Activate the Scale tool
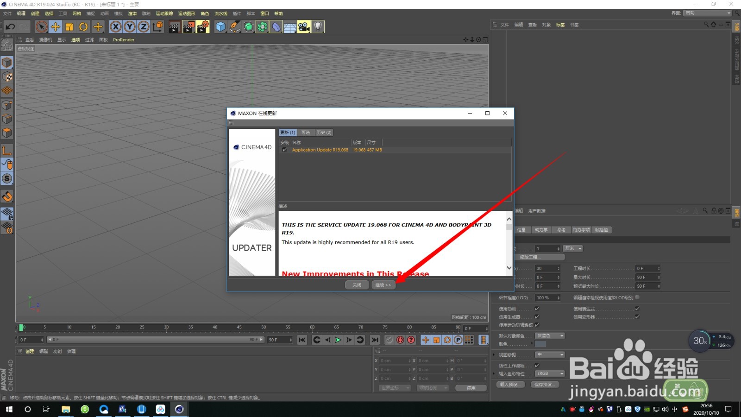 point(69,27)
